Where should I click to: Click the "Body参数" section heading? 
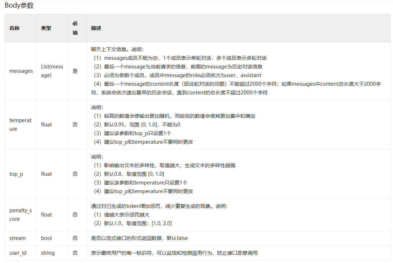(x=19, y=6)
